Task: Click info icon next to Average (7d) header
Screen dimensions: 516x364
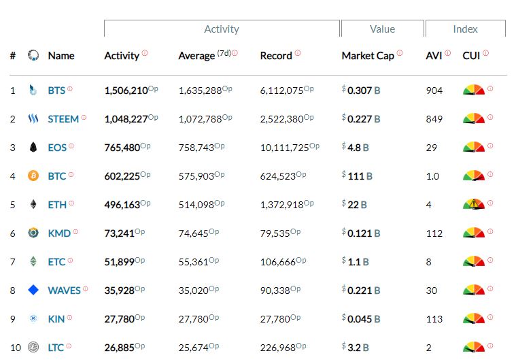Action: (235, 52)
